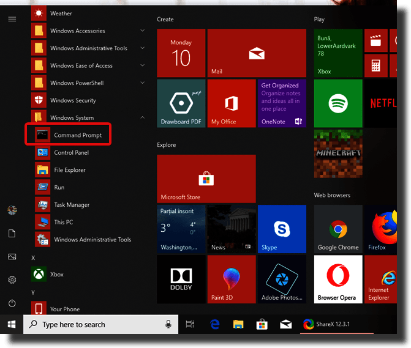Screen dimensions: 411x348
Task: Select the Create group heading
Action: pos(165,20)
